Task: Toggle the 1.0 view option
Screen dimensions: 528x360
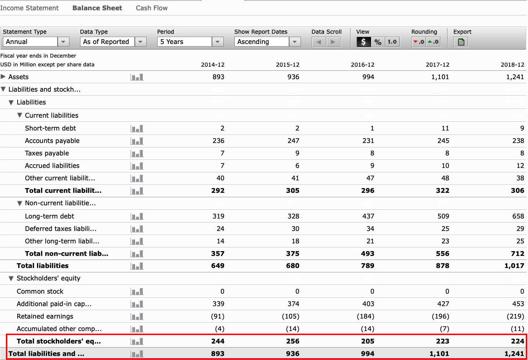Action: [x=392, y=42]
